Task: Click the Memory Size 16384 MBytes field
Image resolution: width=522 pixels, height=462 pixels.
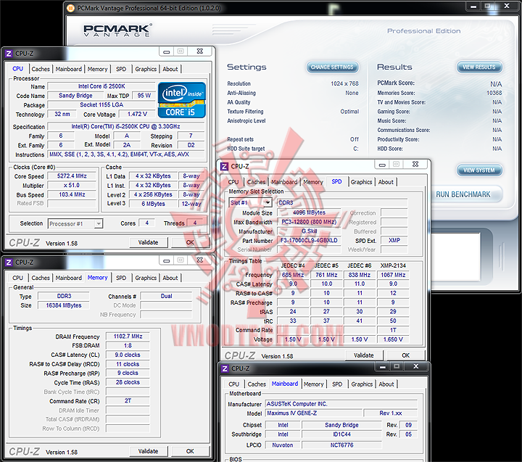Action: click(x=64, y=305)
